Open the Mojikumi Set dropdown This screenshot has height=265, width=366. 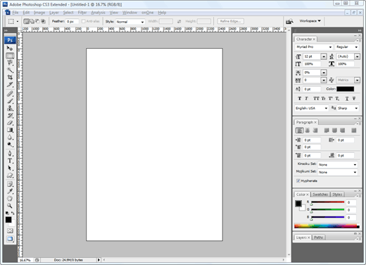click(338, 172)
